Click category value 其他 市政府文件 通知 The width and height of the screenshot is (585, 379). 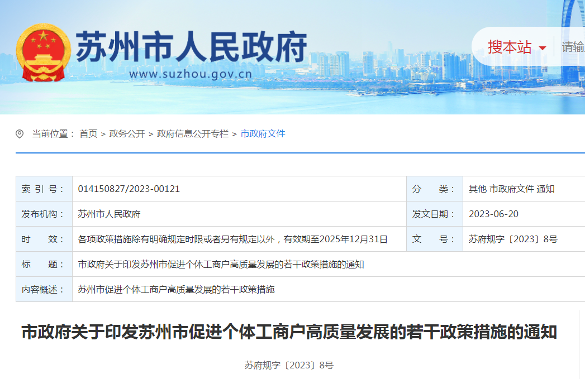click(511, 189)
